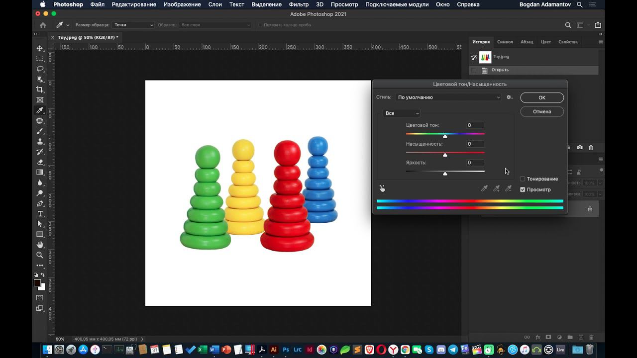The width and height of the screenshot is (637, 358).
Task: Open the screen mode switcher
Action: click(x=40, y=309)
